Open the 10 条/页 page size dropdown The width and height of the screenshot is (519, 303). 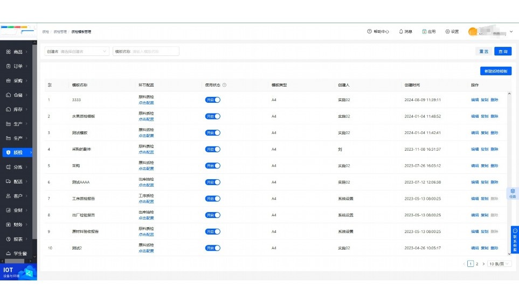point(499,264)
